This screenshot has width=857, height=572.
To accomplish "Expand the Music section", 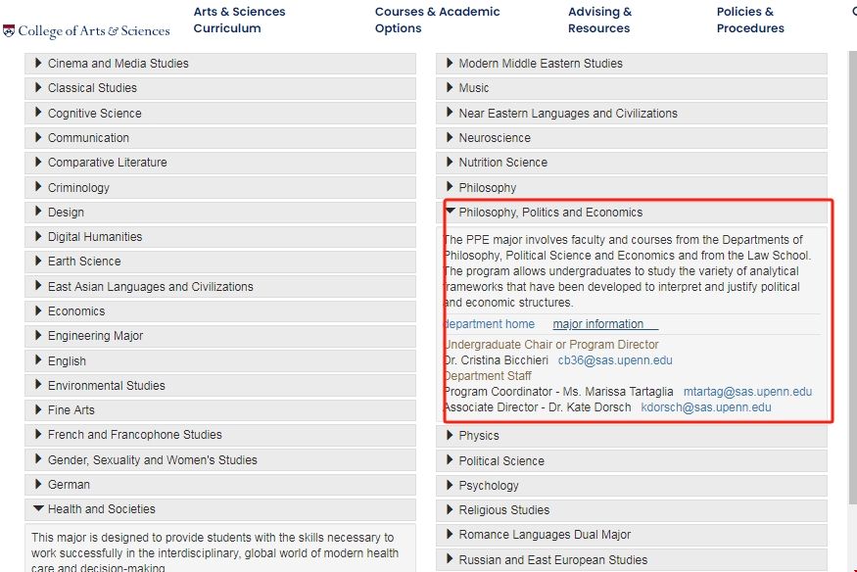I will tap(473, 88).
